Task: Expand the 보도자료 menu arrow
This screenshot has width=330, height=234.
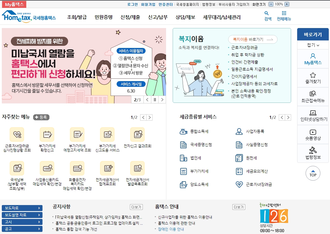Action: coord(39,208)
